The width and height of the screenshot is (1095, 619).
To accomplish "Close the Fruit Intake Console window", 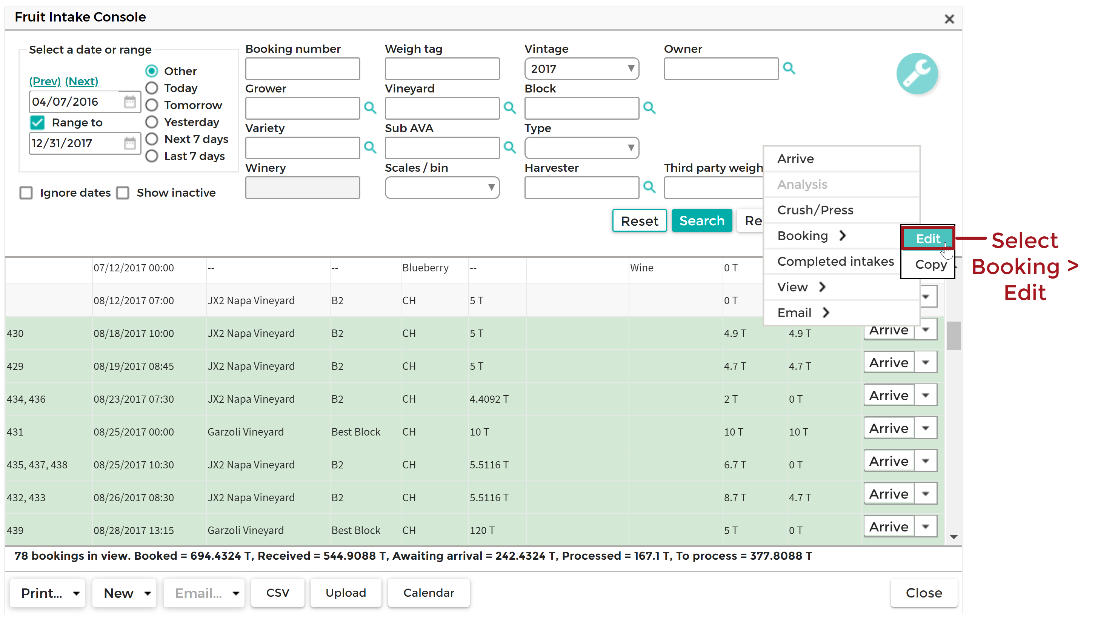I will [x=949, y=19].
